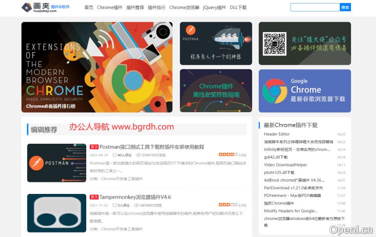Click the QR code image
This screenshot has width=376, height=237.
tap(275, 44)
